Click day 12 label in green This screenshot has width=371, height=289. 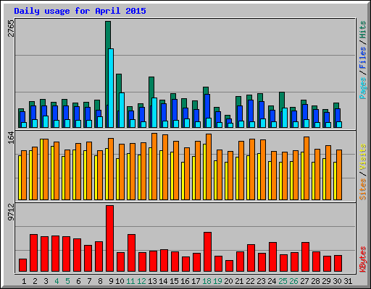pos(141,281)
